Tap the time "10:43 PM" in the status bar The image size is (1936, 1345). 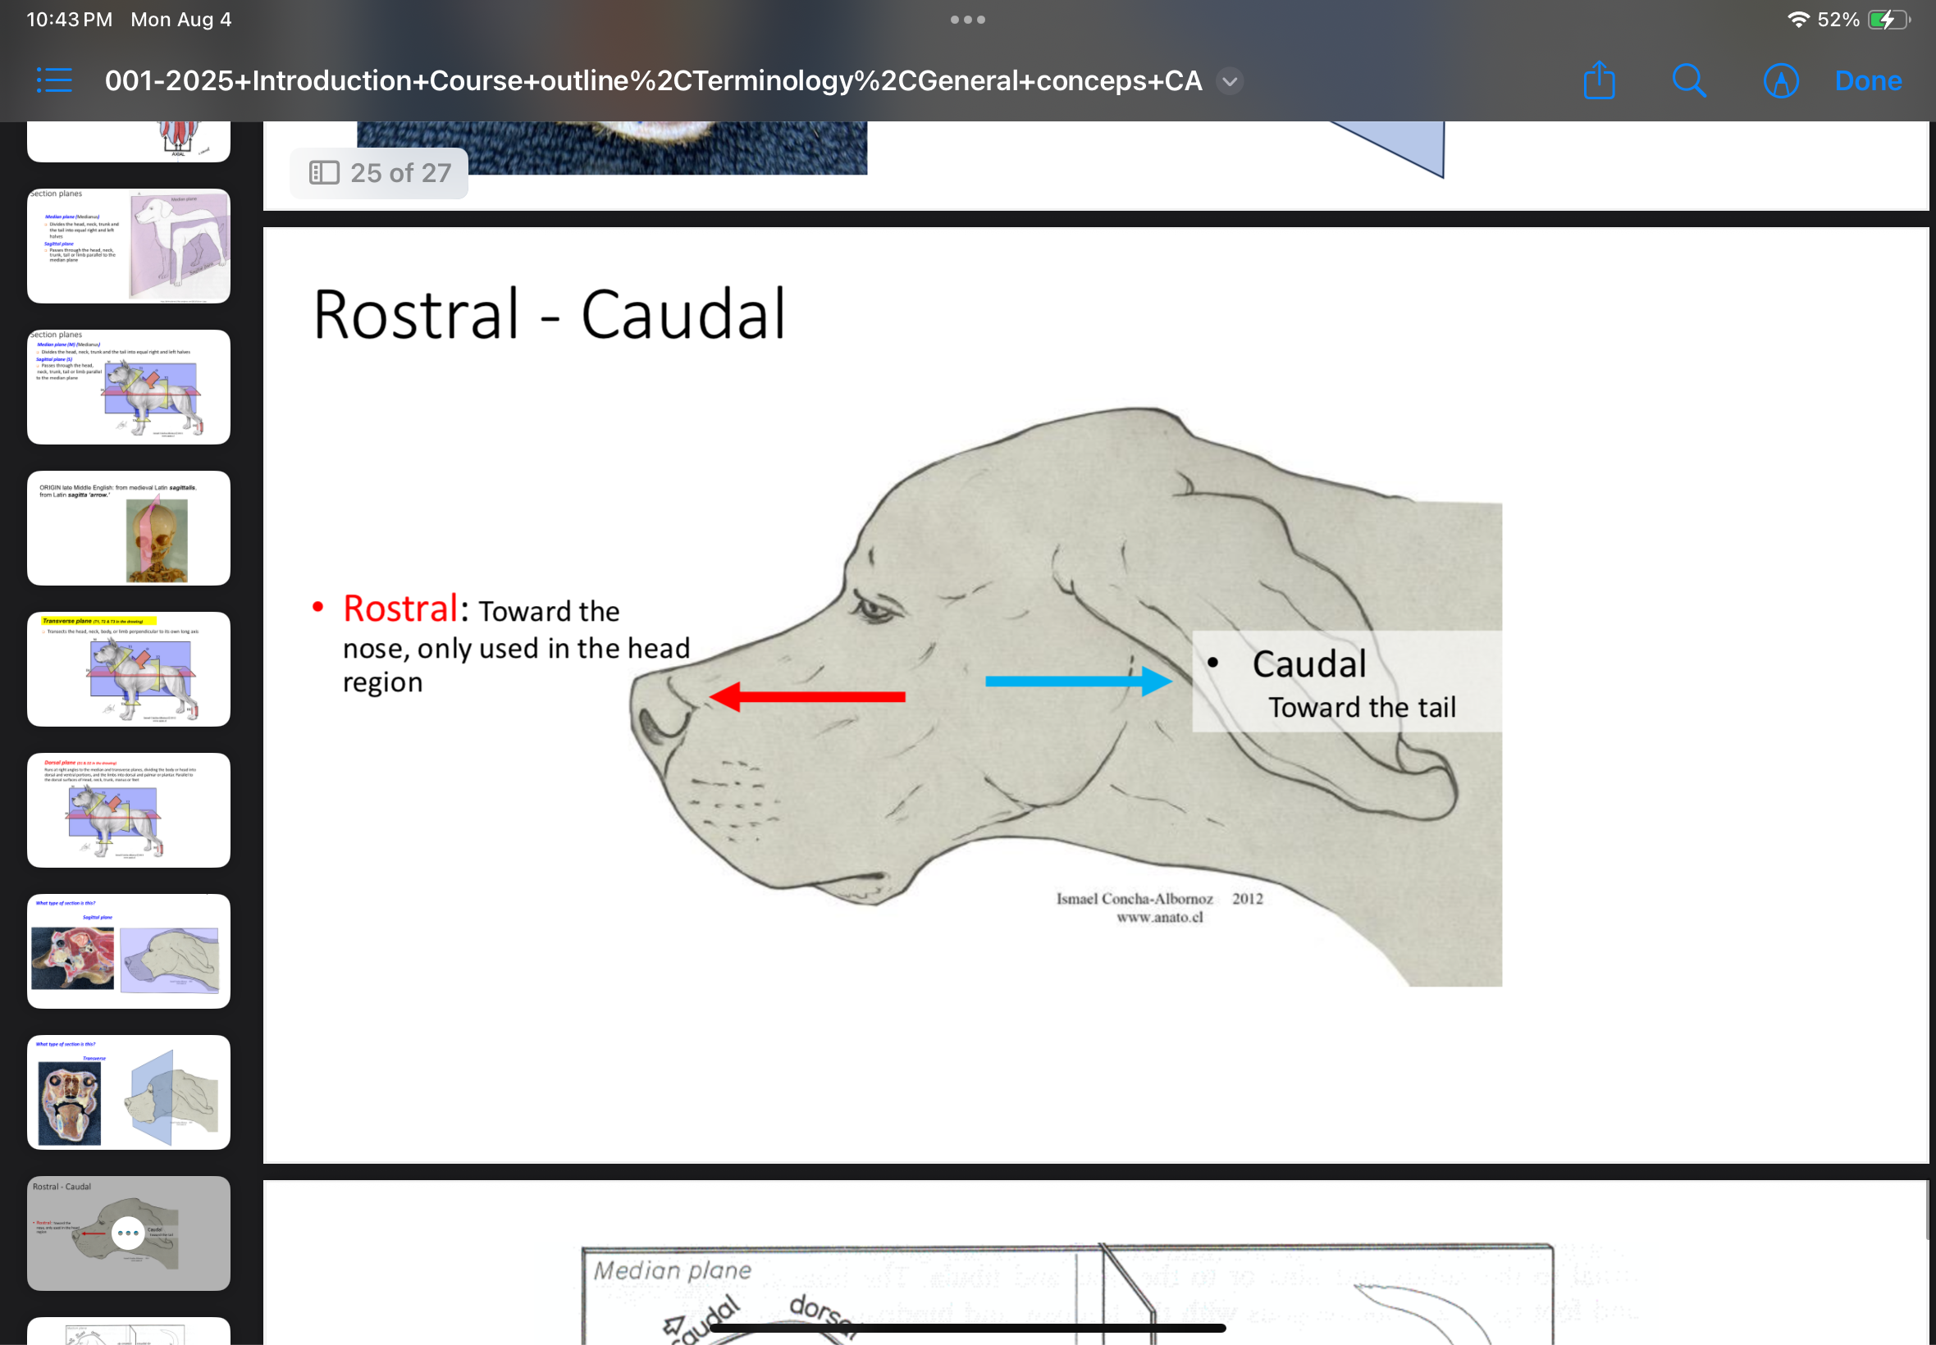point(69,20)
